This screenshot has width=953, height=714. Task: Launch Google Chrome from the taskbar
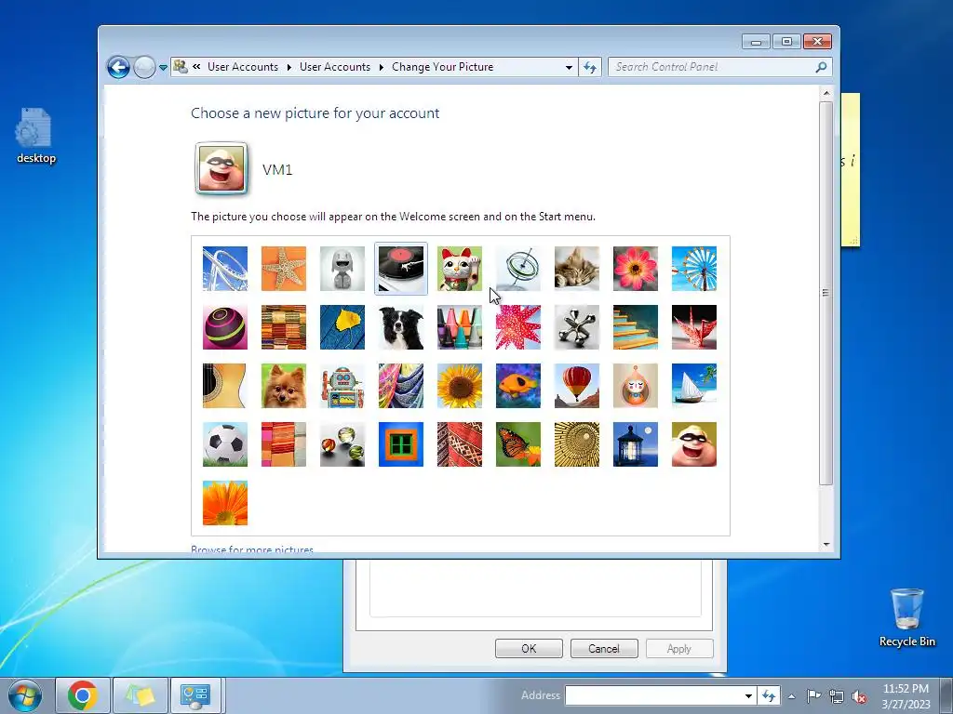tap(83, 695)
